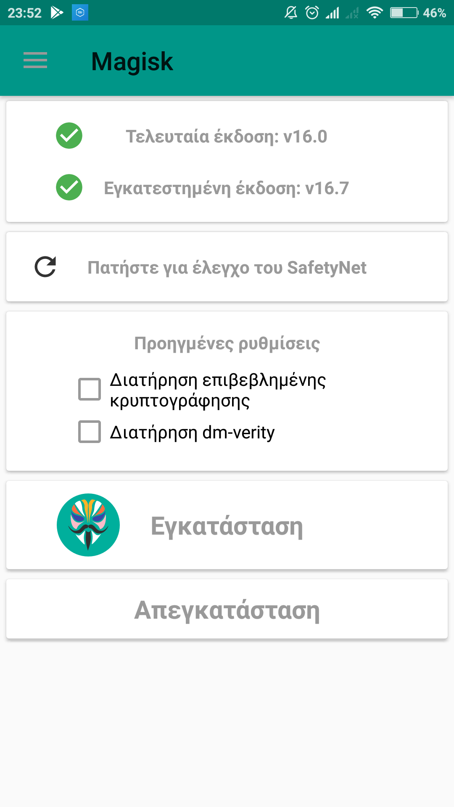Tap the Magisk title in toolbar
The width and height of the screenshot is (454, 807).
132,61
